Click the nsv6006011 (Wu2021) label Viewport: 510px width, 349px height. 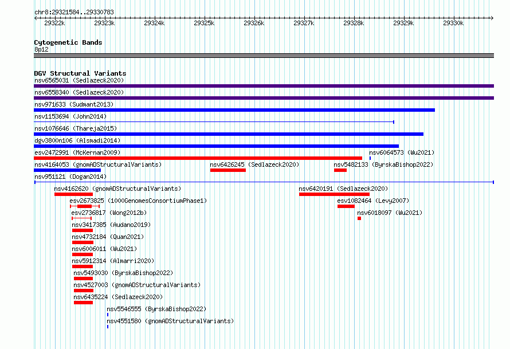[104, 249]
